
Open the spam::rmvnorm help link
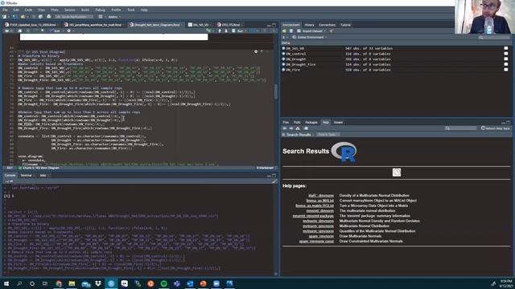coord(321,236)
